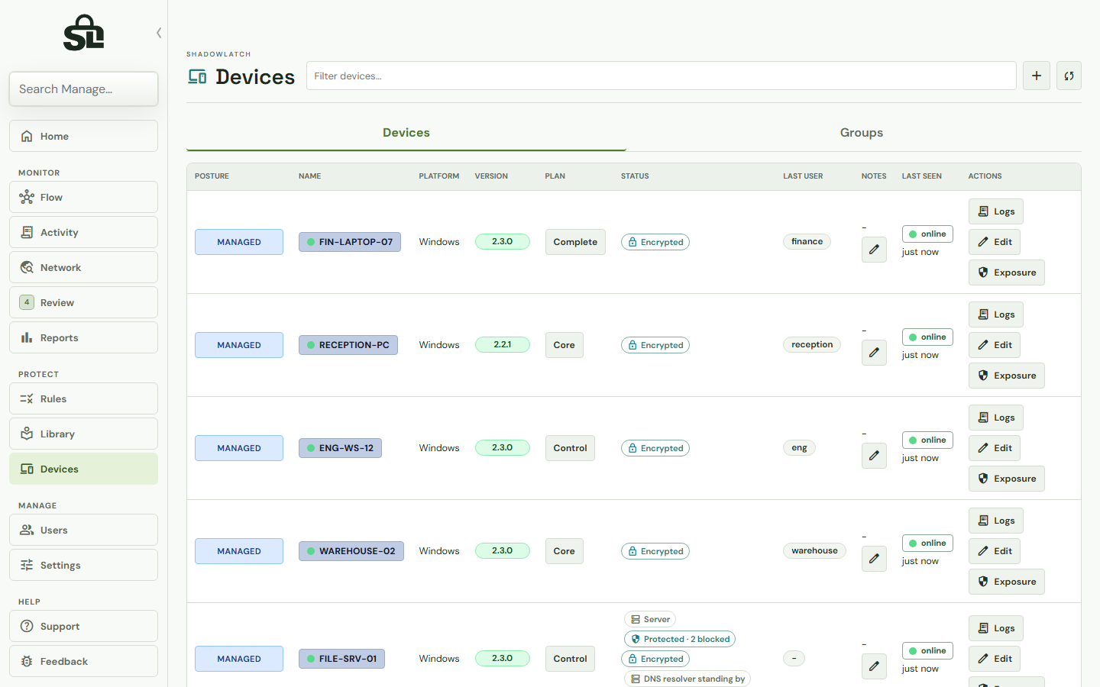
Task: Open the Flow monitor
Action: [84, 197]
